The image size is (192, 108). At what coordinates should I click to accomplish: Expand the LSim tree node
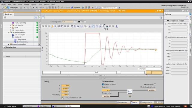(x=11, y=28)
